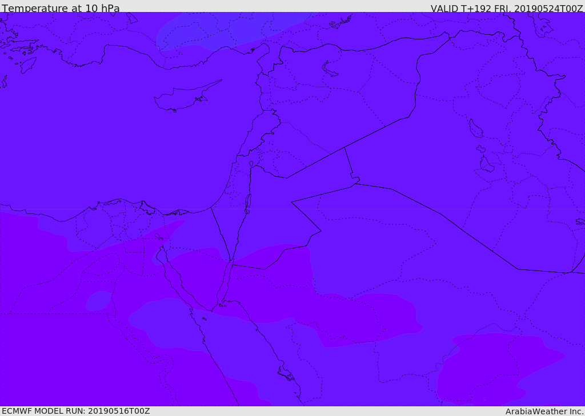The height and width of the screenshot is (416, 585).
Task: Click the 'ArabiaWeather Inc' credit text
Action: (x=544, y=411)
